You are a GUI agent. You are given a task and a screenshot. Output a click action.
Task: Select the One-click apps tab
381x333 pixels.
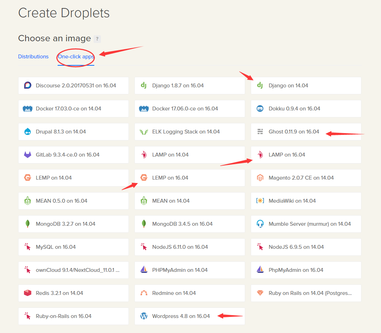76,57
